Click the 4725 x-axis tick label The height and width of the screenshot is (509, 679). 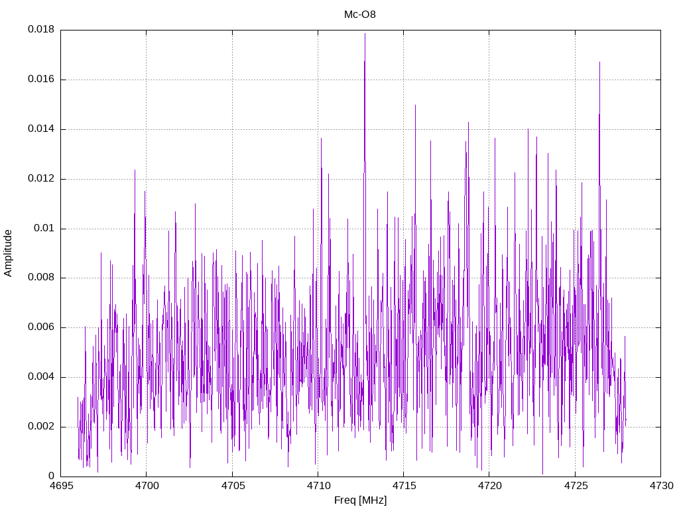coord(576,486)
